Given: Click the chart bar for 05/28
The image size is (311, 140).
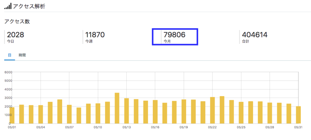Looking at the screenshot, I should [270, 113].
